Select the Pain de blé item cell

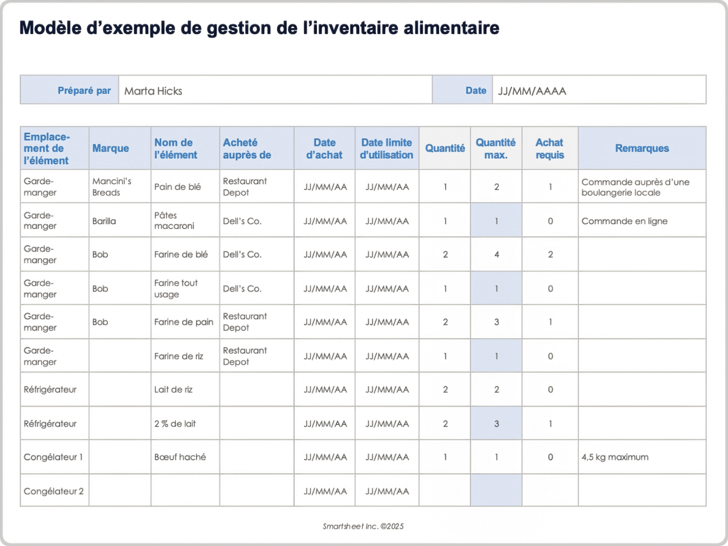pos(175,186)
